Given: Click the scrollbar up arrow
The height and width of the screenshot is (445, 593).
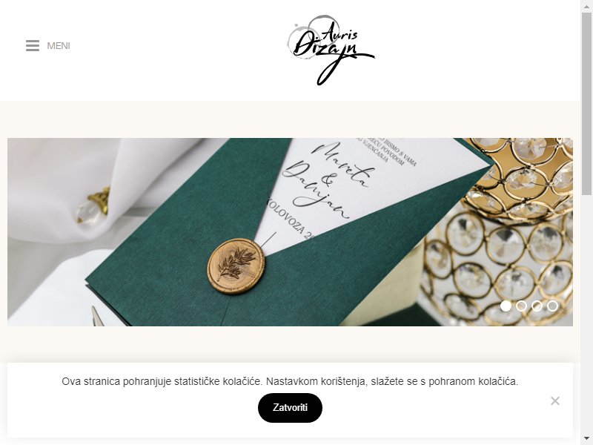Looking at the screenshot, I should 586,5.
